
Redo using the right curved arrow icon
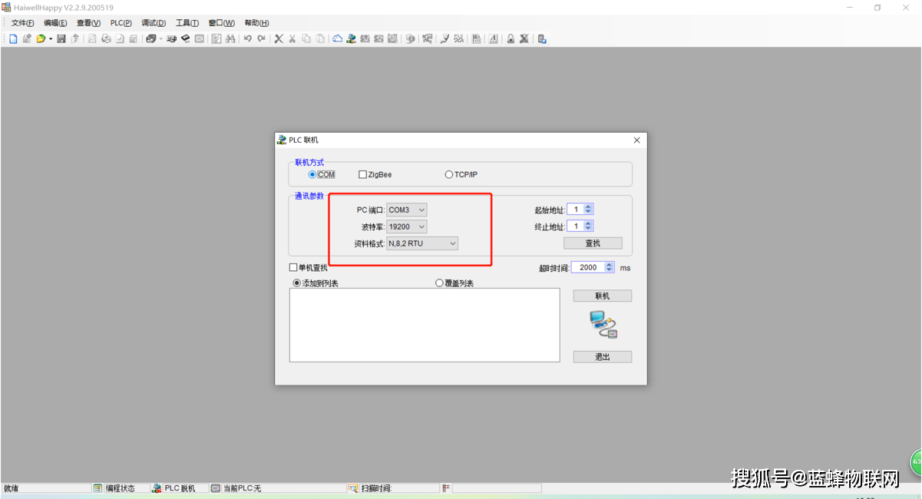[x=261, y=38]
